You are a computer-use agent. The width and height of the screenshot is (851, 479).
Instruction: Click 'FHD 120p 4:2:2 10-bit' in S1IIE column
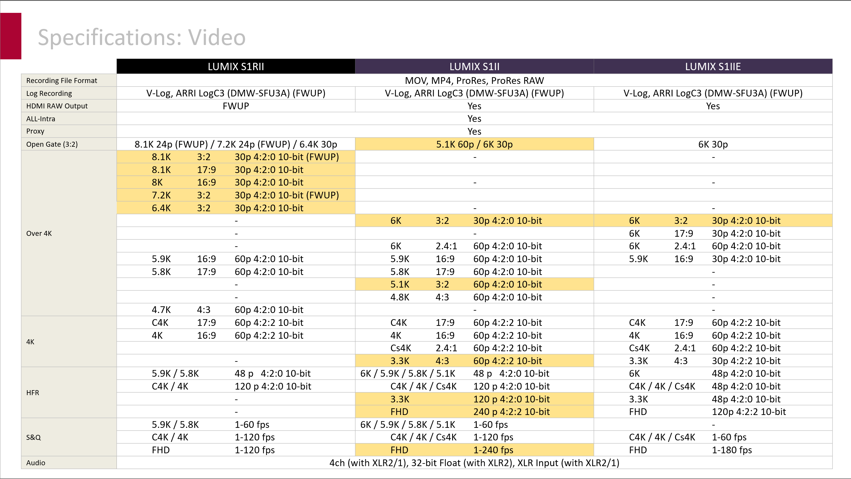[713, 412]
